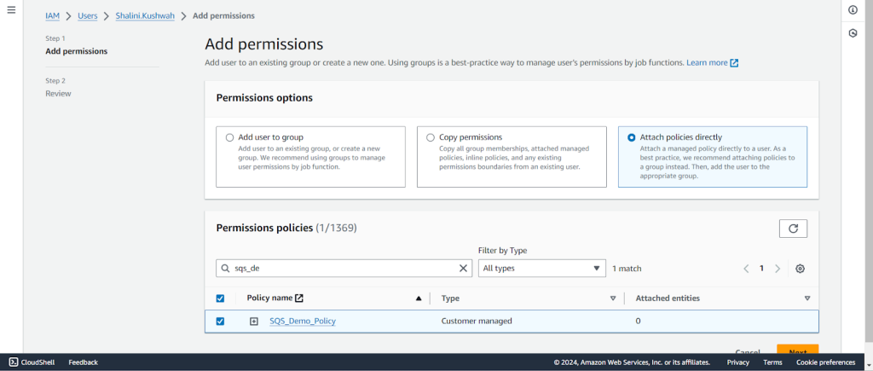Open the SQS_Demo_Policy link

(303, 322)
